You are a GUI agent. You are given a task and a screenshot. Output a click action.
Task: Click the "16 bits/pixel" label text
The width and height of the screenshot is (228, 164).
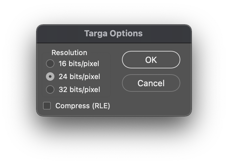click(x=79, y=64)
